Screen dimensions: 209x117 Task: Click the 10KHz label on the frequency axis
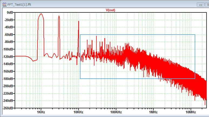(x=78, y=112)
